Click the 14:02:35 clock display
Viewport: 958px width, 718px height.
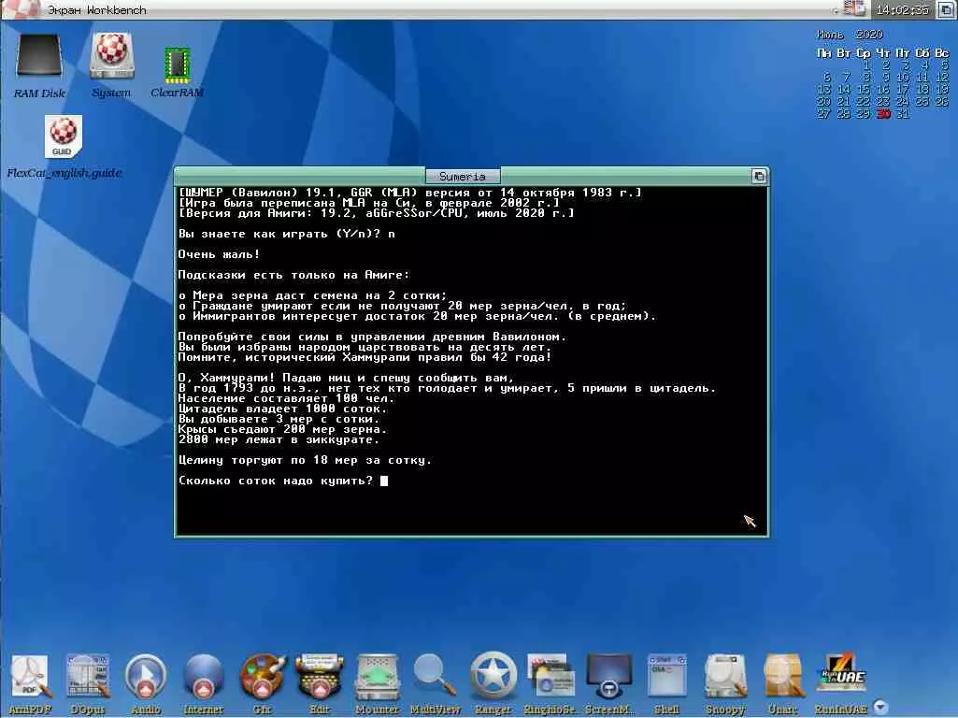[x=902, y=9]
